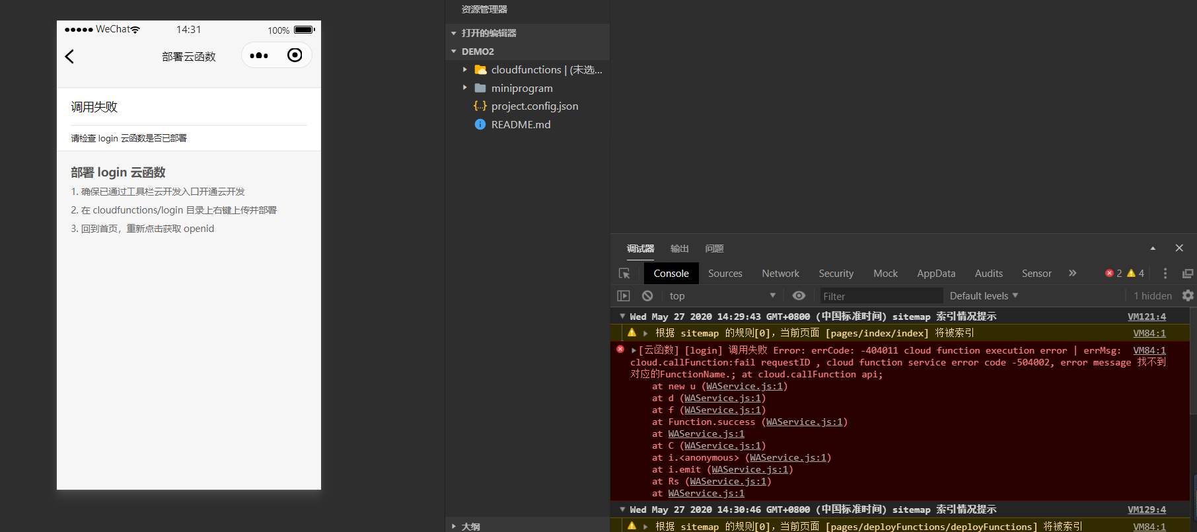Select the inspect element cursor icon
Screen dimensions: 1197x532
pyautogui.click(x=624, y=274)
